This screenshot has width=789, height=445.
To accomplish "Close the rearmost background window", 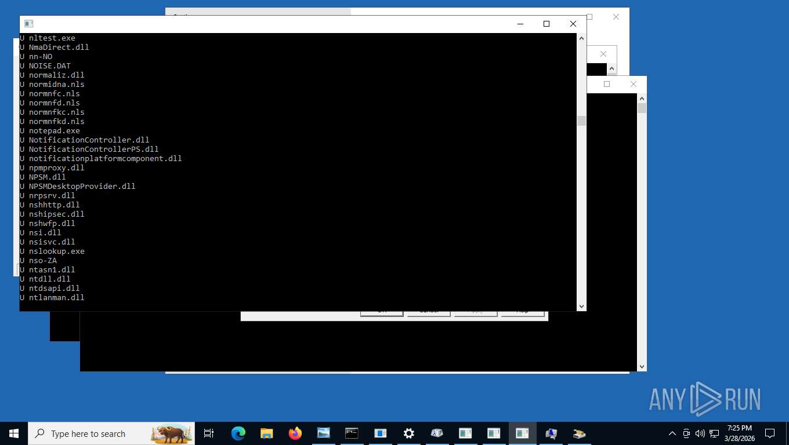I will point(616,17).
